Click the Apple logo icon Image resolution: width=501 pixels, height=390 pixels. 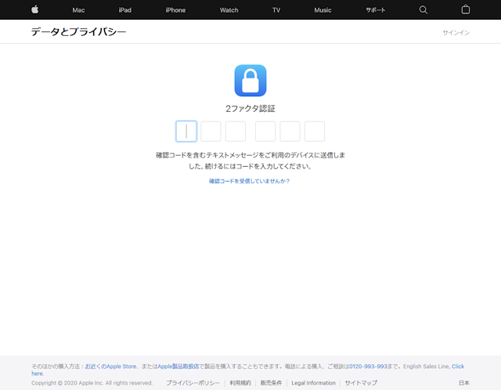point(34,10)
